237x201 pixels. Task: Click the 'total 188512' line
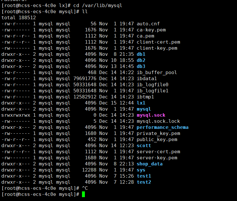[x=19, y=18]
